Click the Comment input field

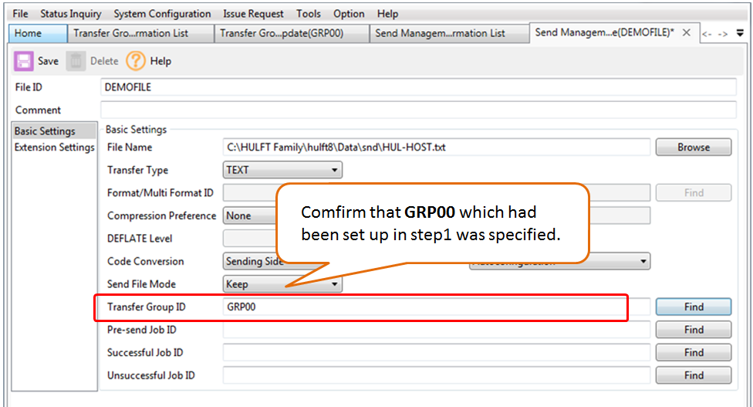point(424,110)
